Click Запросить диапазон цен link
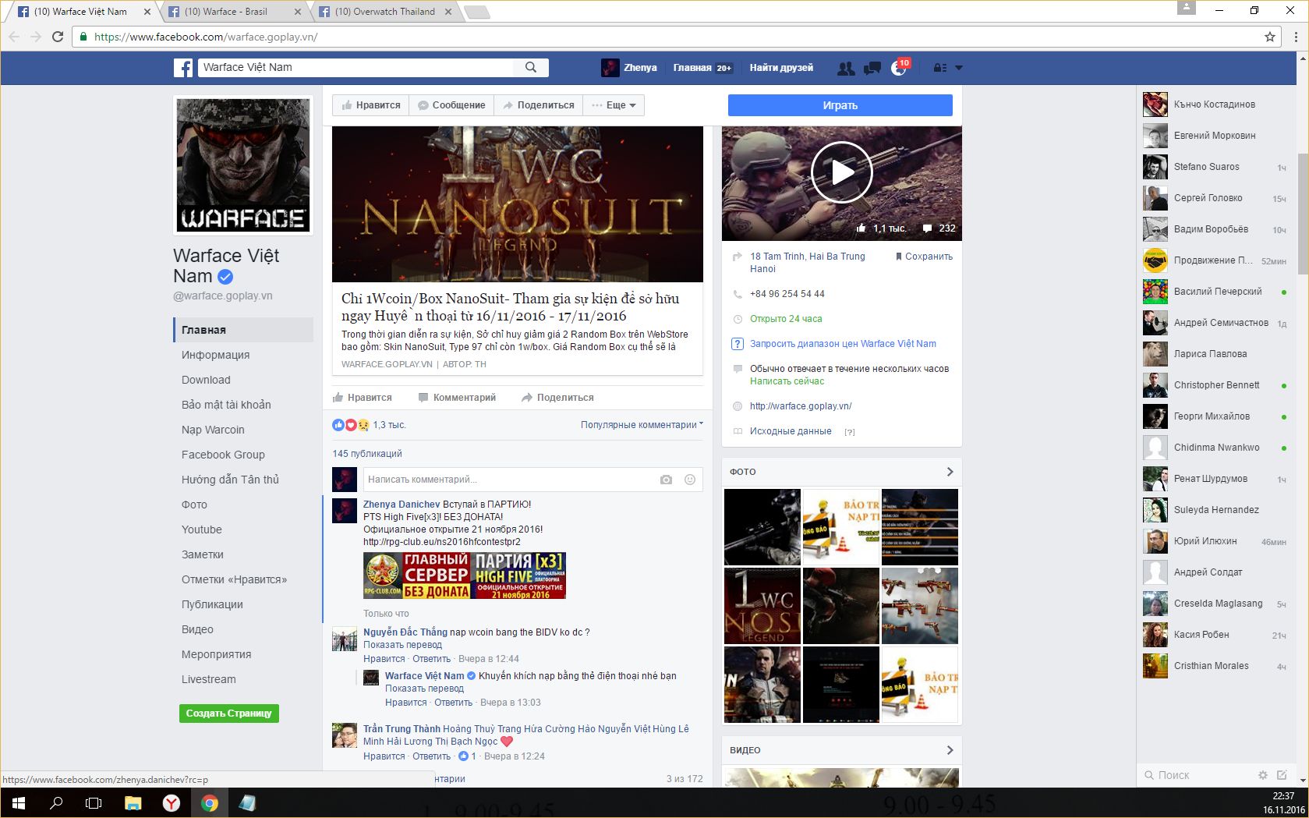1309x818 pixels. (x=843, y=344)
